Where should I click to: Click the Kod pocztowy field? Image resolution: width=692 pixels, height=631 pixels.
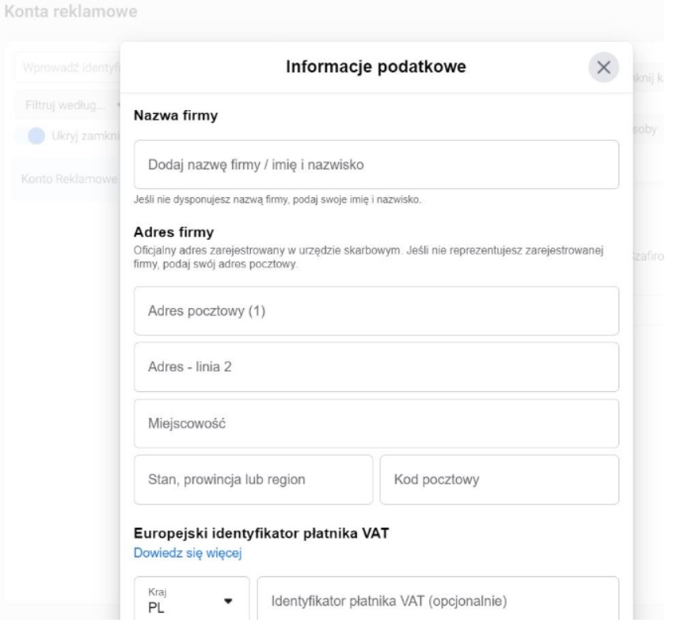(x=499, y=480)
